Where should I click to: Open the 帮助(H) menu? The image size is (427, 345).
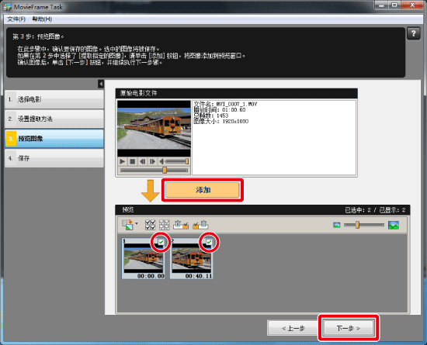coord(42,19)
